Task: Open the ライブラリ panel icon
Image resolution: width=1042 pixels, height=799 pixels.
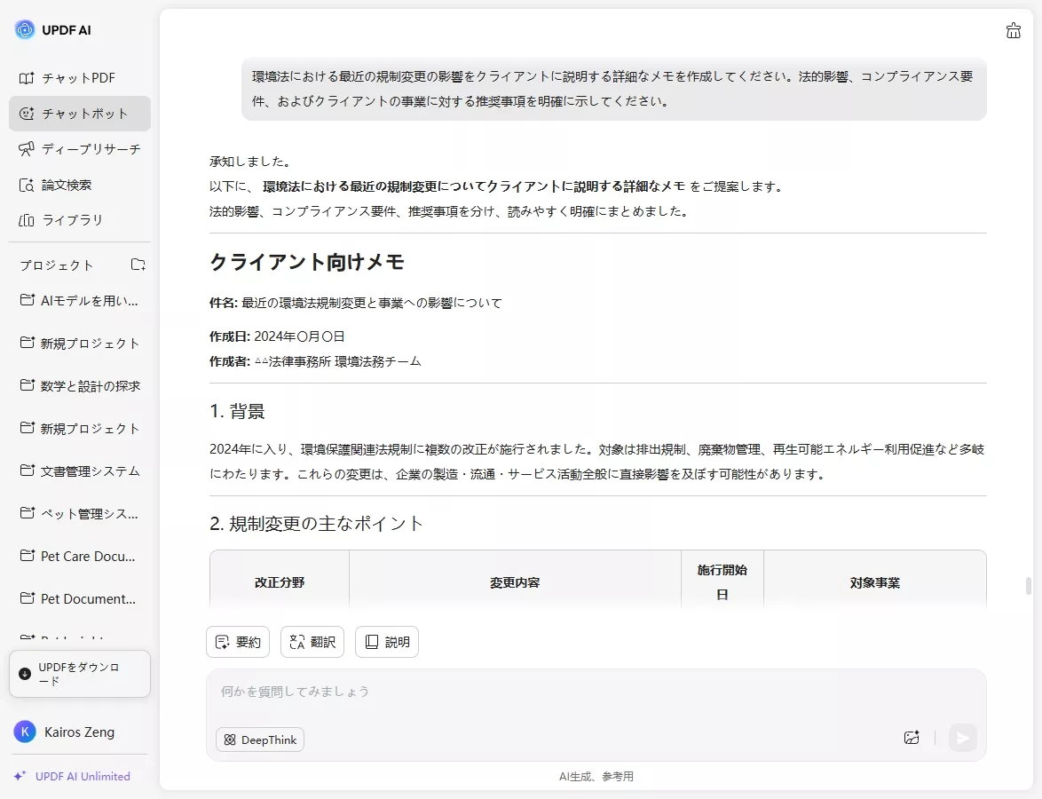Action: (x=27, y=220)
